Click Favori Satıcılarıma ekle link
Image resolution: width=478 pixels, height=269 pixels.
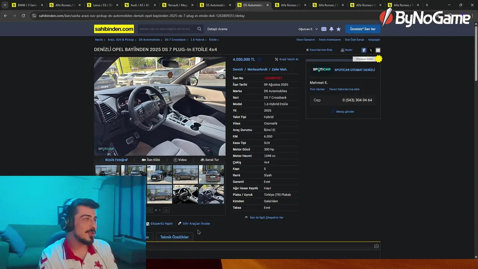[x=344, y=89]
